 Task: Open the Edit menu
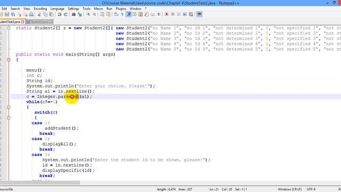point(4,9)
